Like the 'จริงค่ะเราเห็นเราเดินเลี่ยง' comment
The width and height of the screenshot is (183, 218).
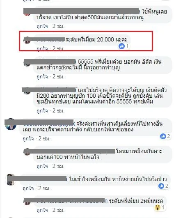pyautogui.click(x=28, y=138)
